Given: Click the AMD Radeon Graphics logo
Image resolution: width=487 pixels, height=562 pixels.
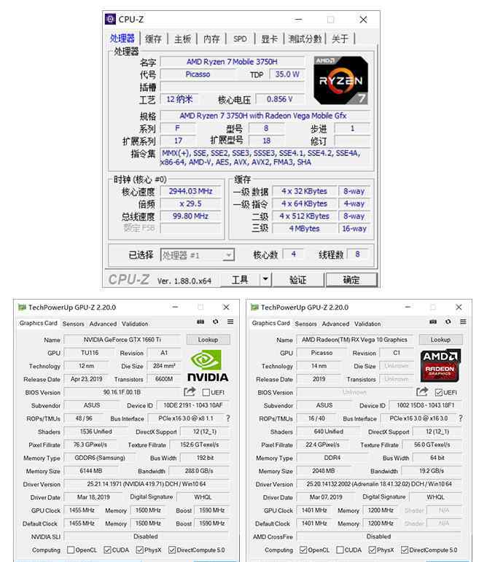Looking at the screenshot, I should click(x=440, y=366).
